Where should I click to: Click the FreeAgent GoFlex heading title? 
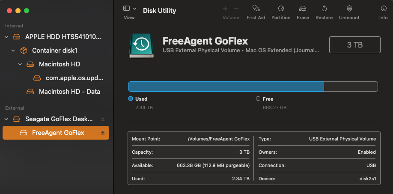coord(205,41)
